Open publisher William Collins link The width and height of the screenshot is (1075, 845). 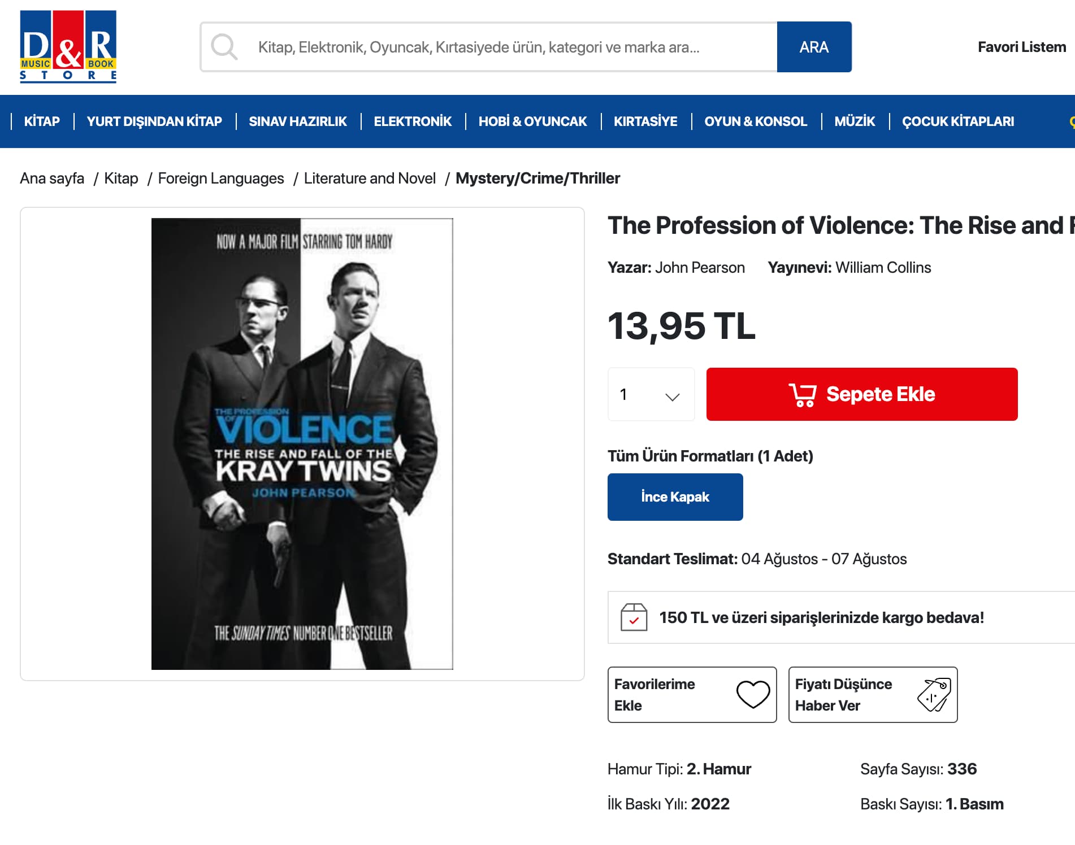tap(883, 267)
